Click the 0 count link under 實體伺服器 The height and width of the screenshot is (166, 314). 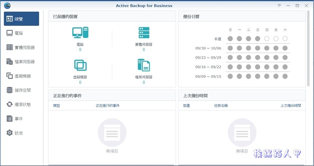[x=143, y=49]
